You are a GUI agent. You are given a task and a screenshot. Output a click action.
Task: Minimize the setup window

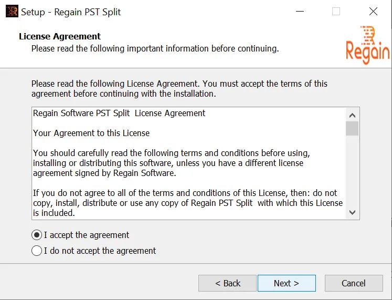tap(300, 11)
